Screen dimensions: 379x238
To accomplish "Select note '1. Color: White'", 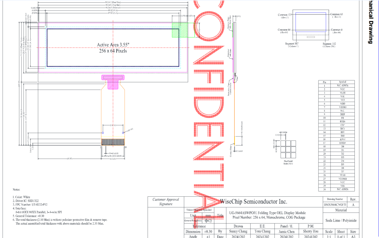I will (x=21, y=197).
